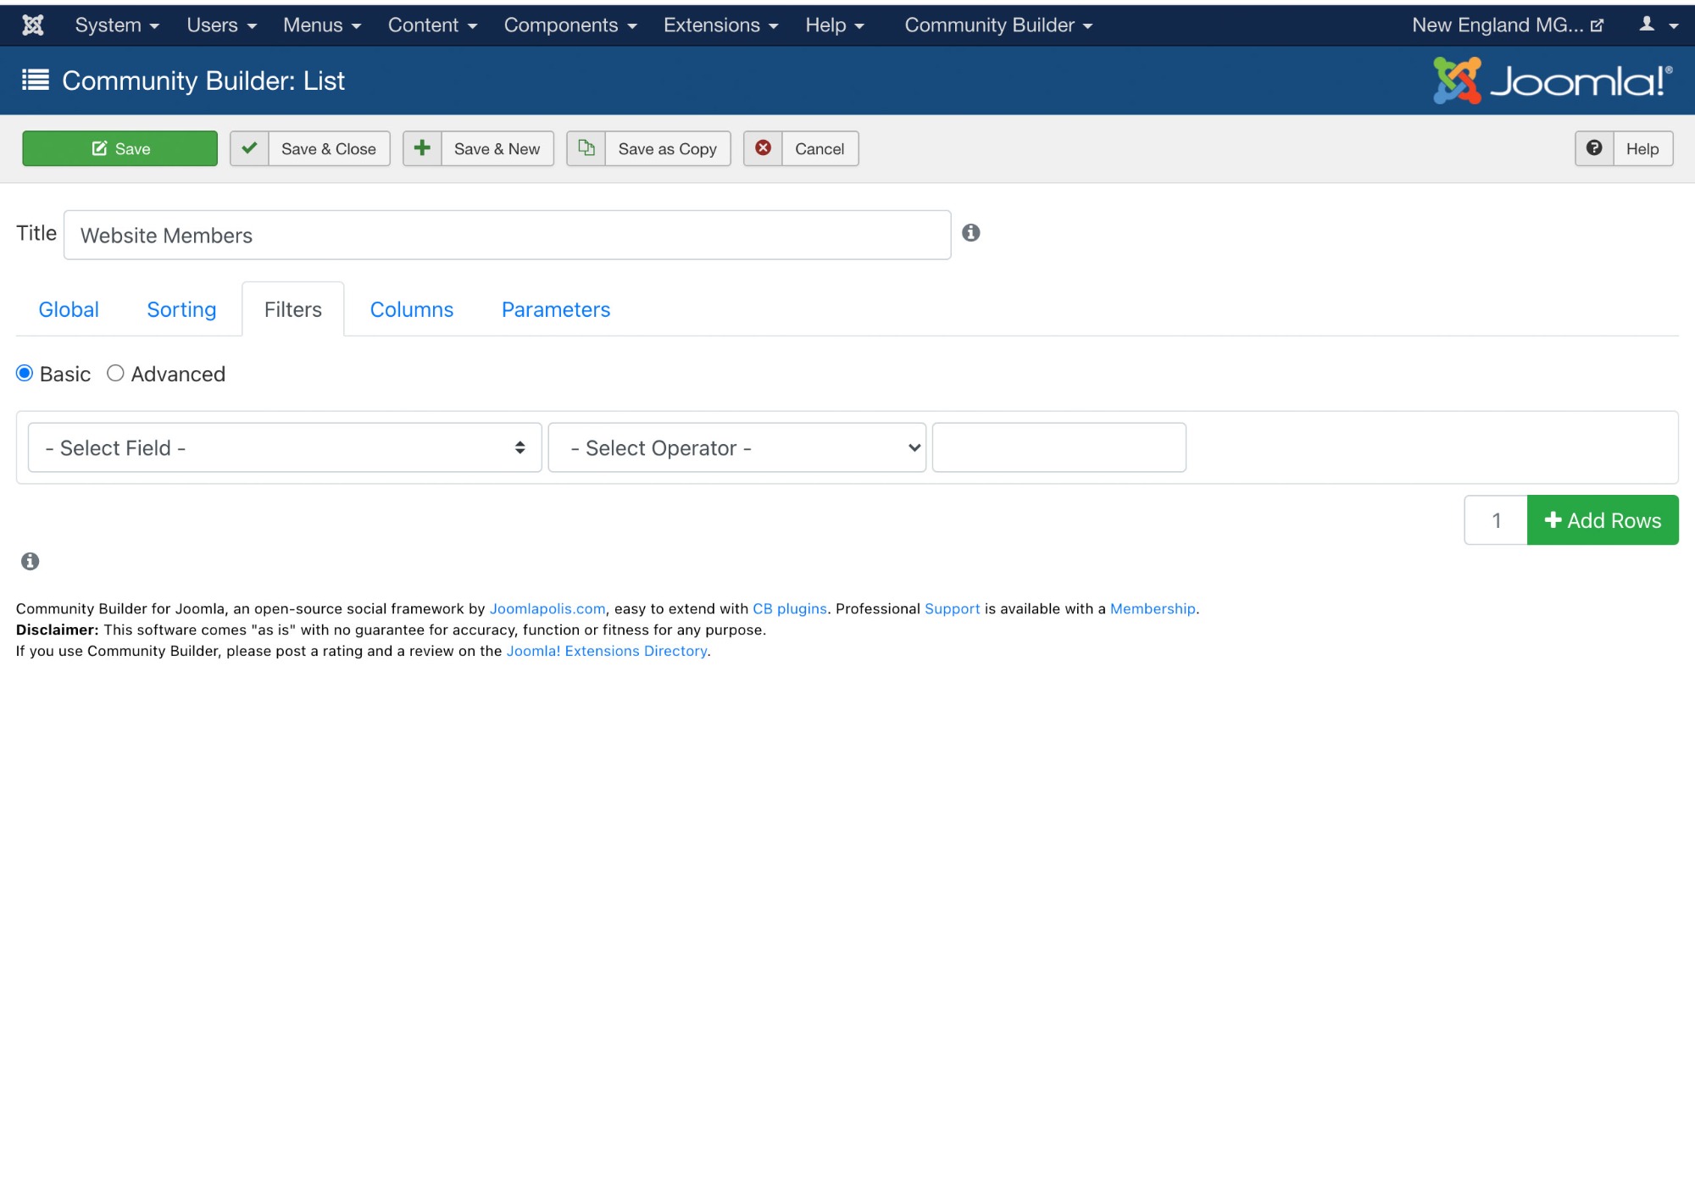Open the Components menu

click(570, 25)
